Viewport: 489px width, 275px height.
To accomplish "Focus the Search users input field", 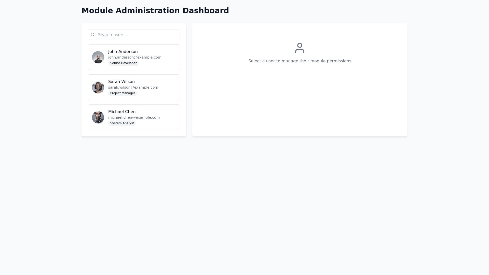I will [138, 35].
